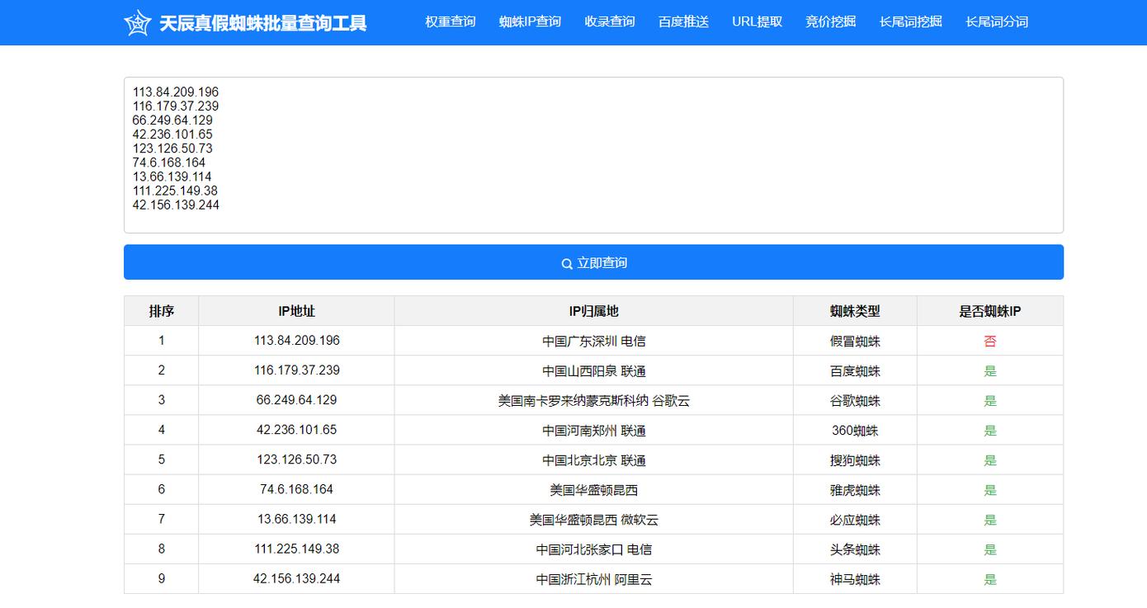Click the 雅虎蜘蛛 spider type cell
This screenshot has width=1147, height=608.
tap(855, 489)
